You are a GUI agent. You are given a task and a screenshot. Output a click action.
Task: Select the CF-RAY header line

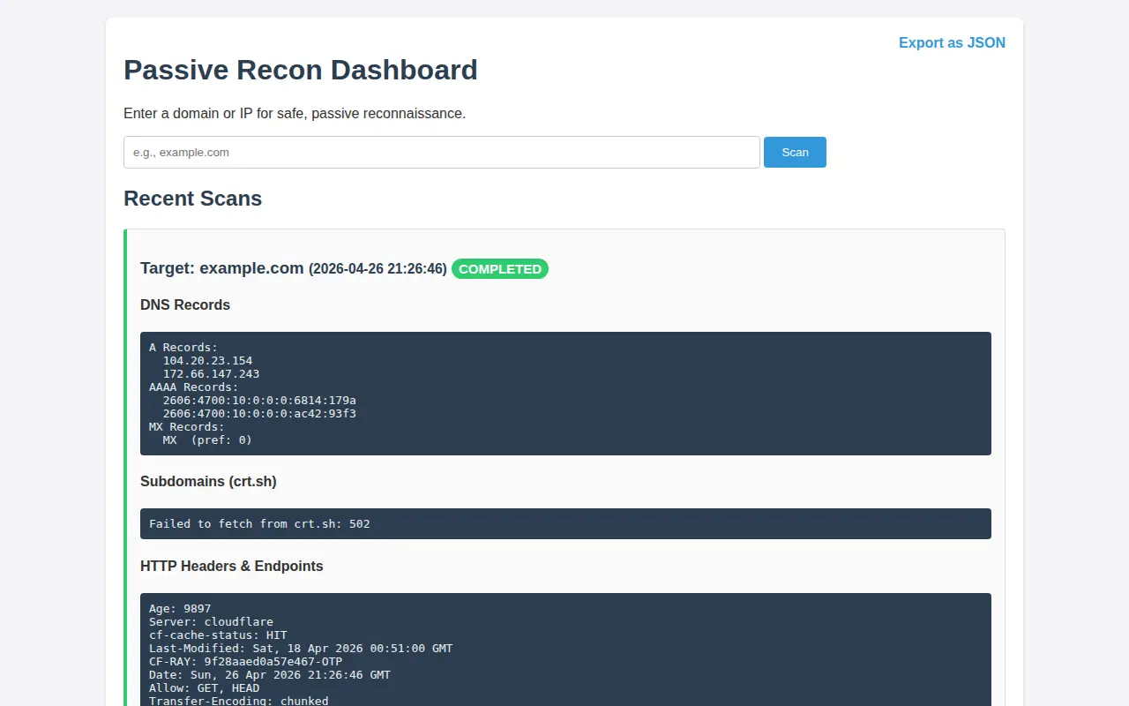pos(245,661)
